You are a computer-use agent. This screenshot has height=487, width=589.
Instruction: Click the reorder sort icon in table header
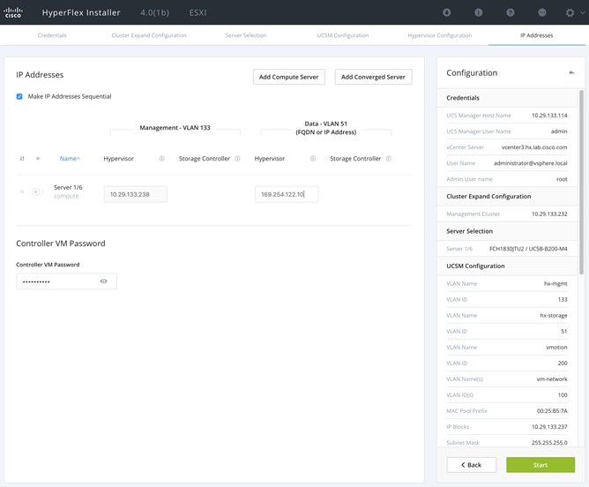22,159
